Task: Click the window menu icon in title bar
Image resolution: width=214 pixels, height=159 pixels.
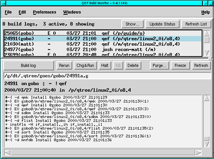Action: coord(3,3)
